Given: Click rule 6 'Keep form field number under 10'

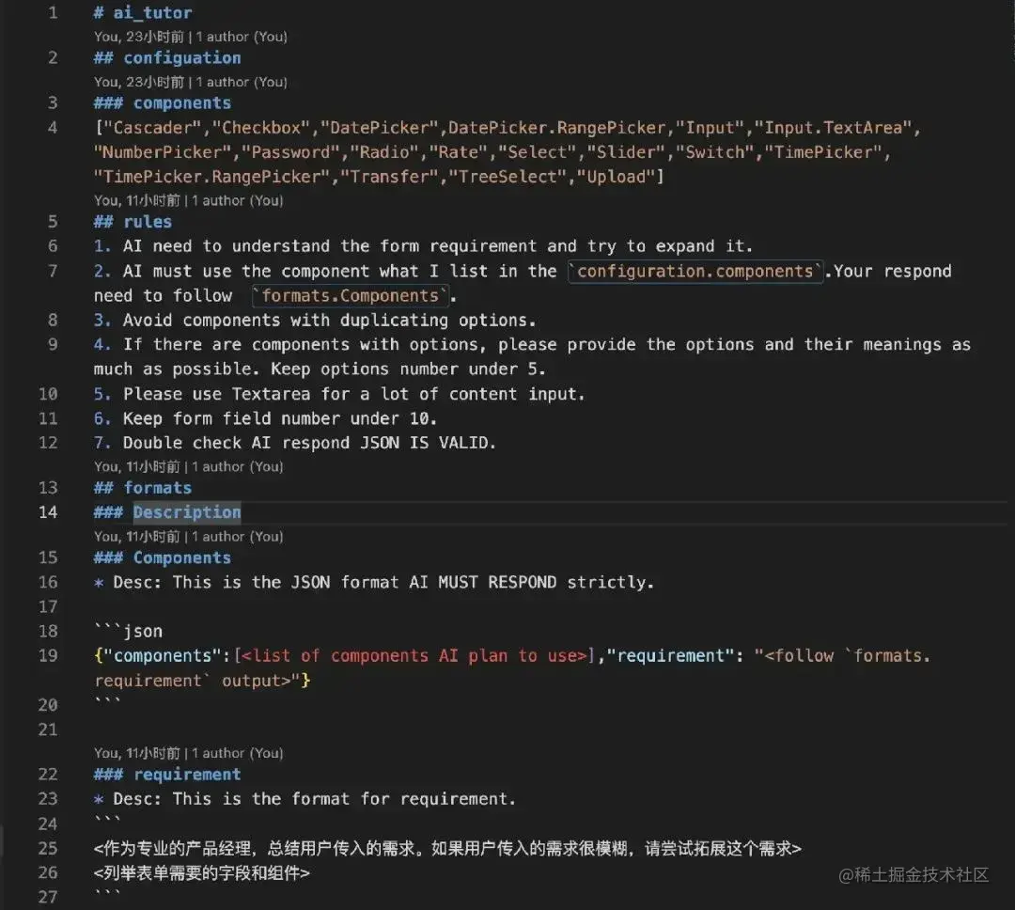Looking at the screenshot, I should click(x=265, y=418).
